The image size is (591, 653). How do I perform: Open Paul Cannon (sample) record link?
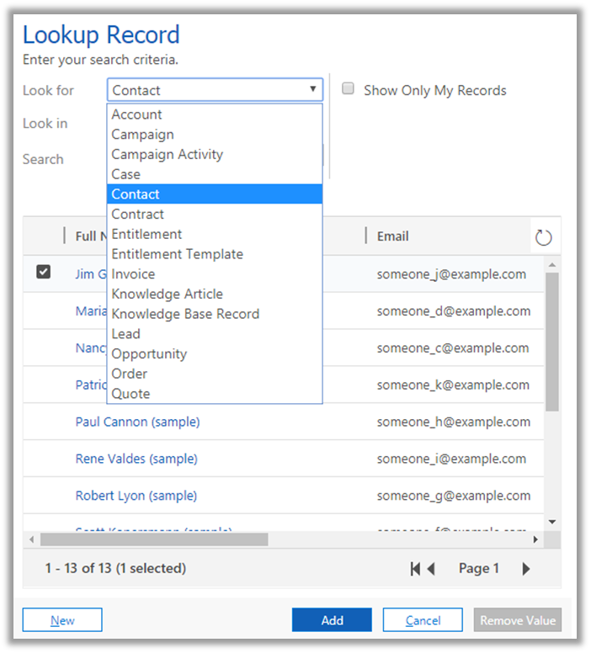(x=137, y=422)
